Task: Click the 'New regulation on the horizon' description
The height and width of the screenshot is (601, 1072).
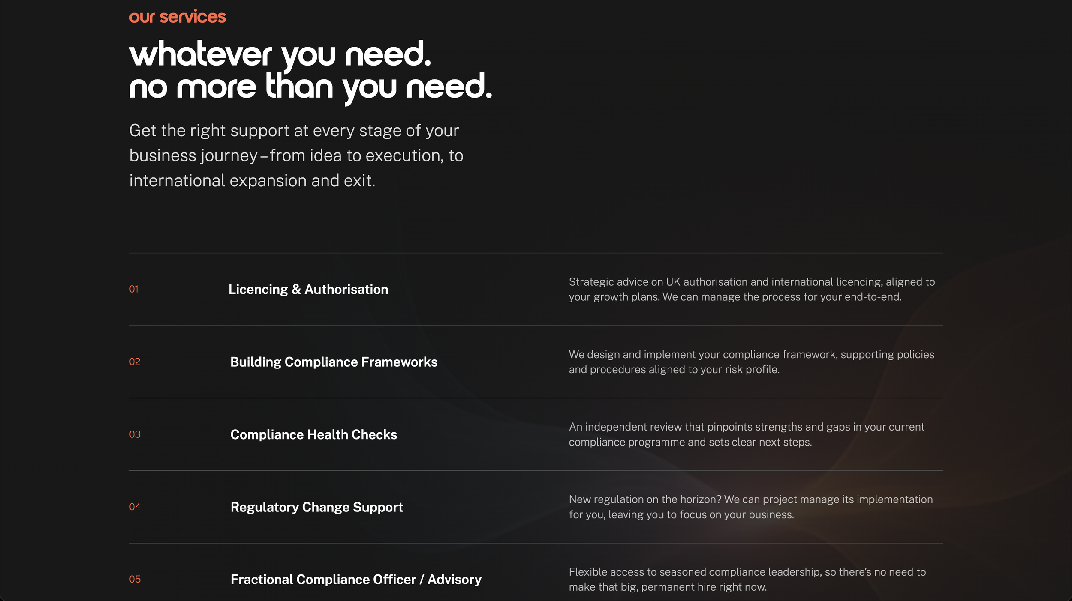Action: tap(750, 507)
